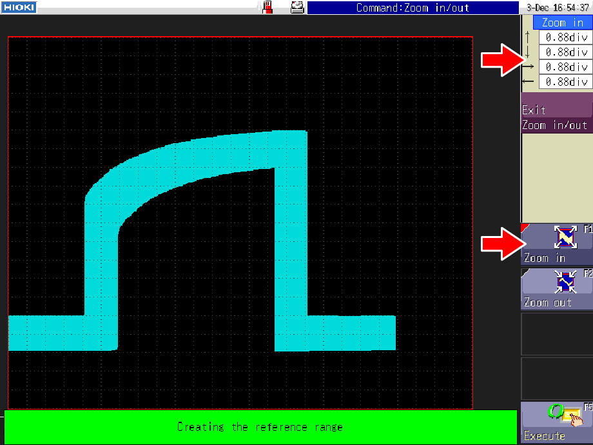Select the down arrow zoom value field
593x445 pixels.
point(565,52)
